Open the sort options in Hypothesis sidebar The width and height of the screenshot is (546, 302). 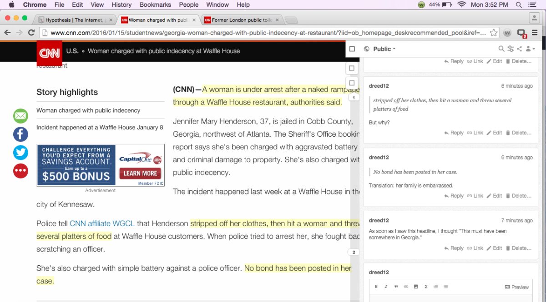[x=511, y=49]
